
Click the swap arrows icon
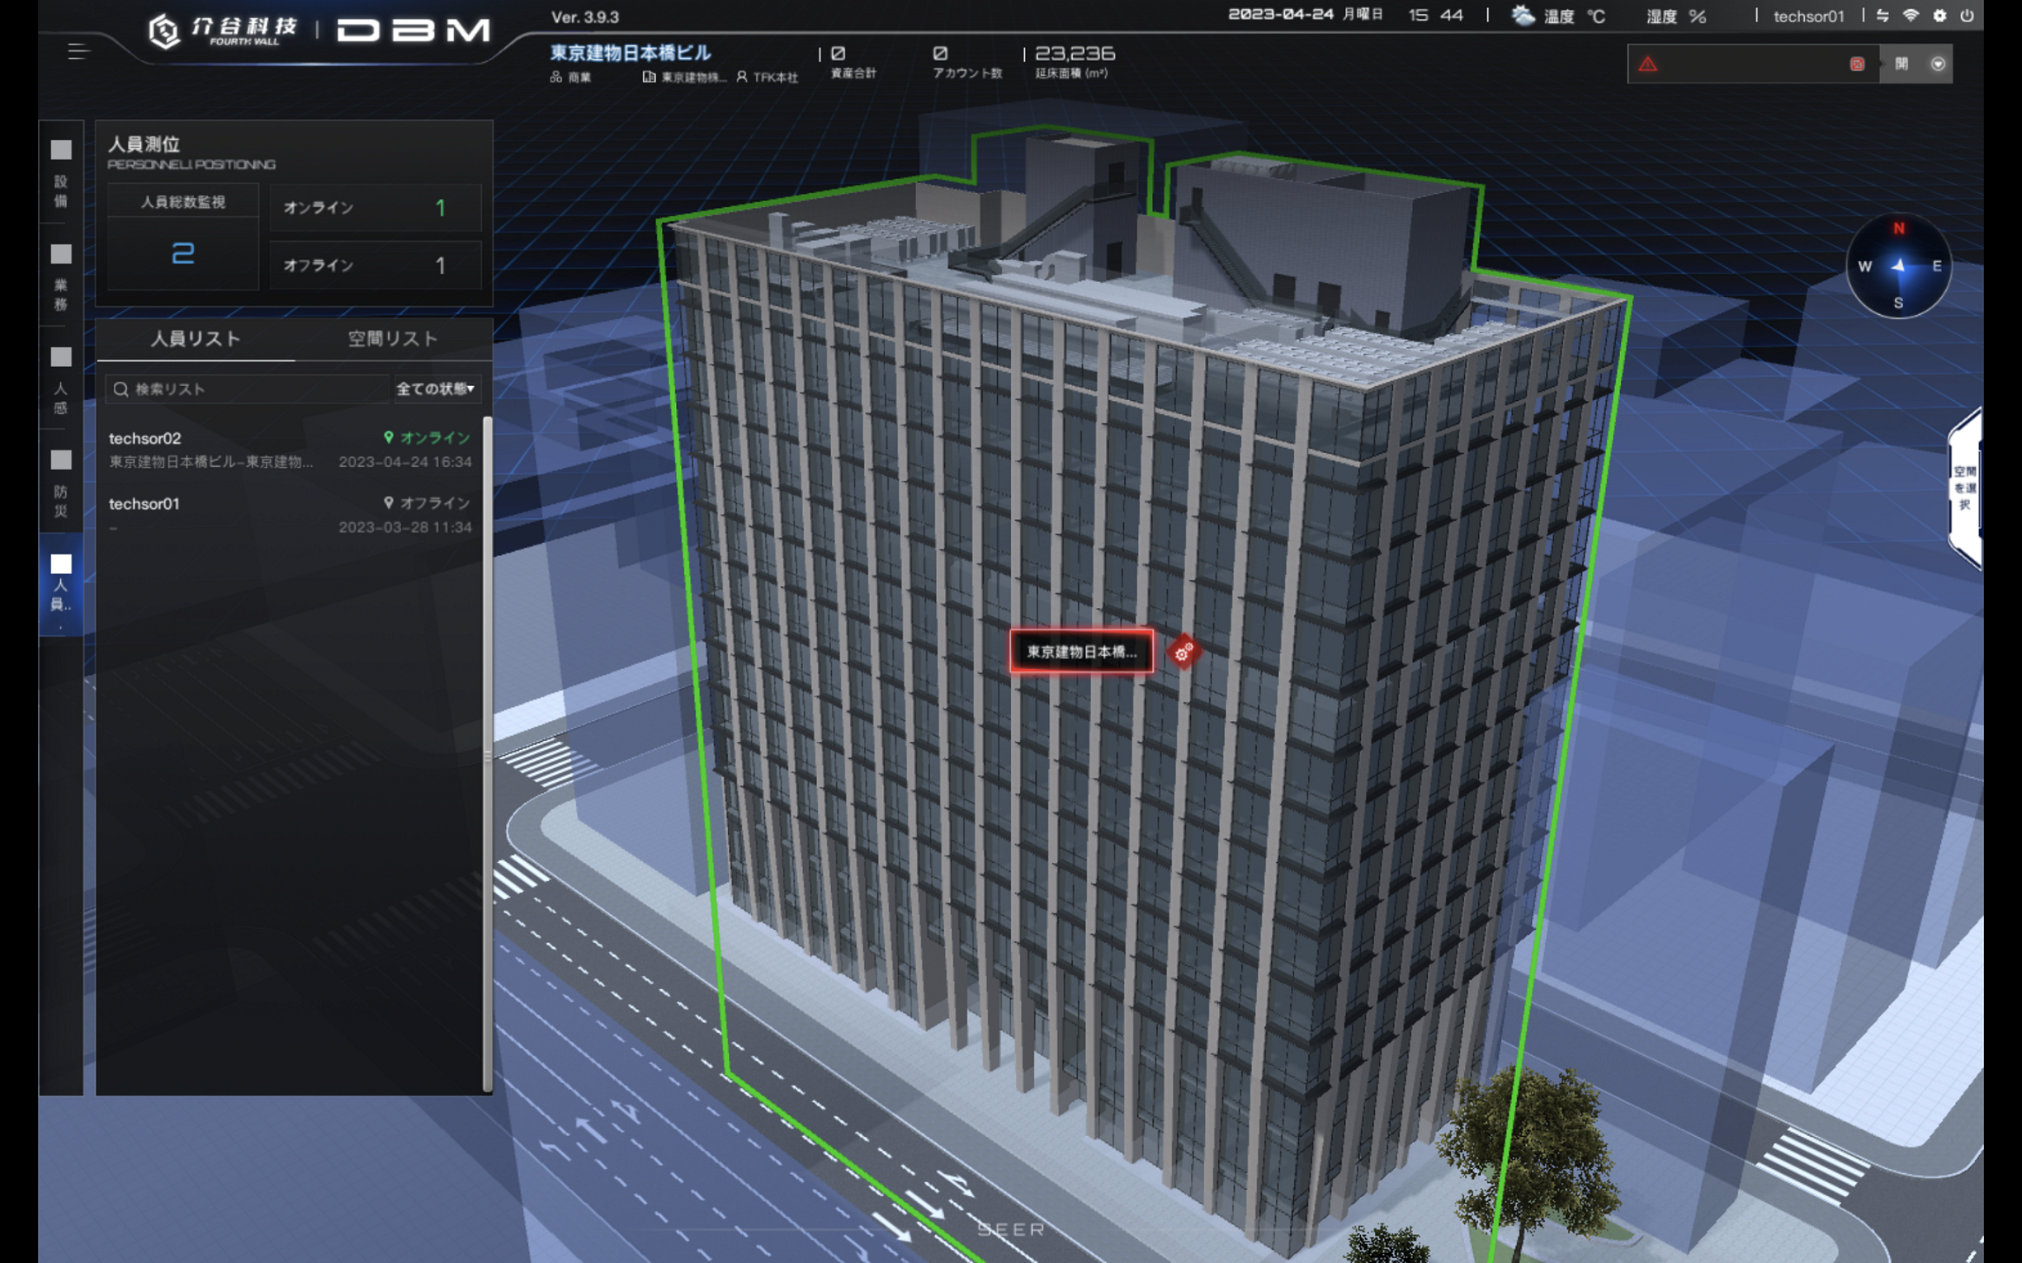tap(1883, 16)
